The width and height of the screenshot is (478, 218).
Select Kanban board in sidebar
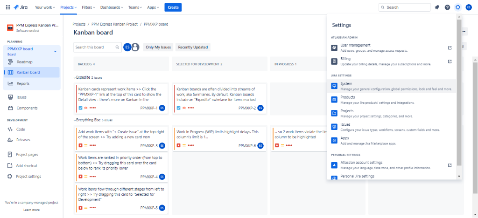(x=32, y=72)
